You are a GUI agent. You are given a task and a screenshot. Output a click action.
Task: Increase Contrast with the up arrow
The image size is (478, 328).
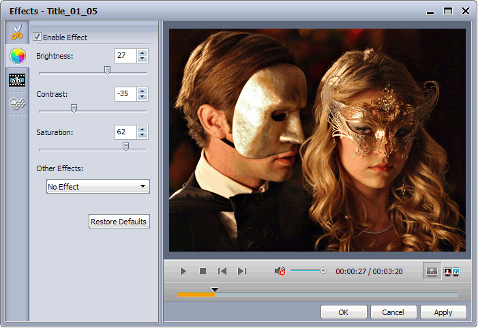tap(143, 91)
